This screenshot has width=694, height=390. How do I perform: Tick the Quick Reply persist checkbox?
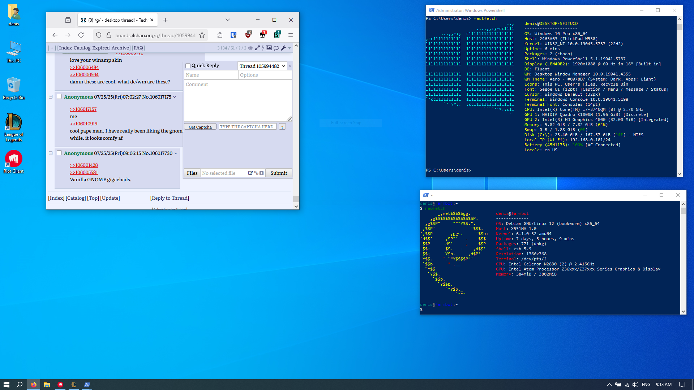[x=188, y=66]
